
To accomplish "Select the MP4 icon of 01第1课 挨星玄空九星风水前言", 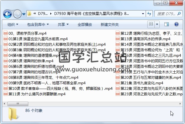I will click(6, 39).
